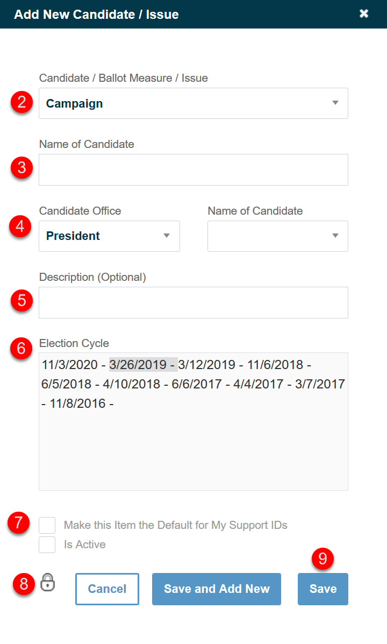The width and height of the screenshot is (387, 644).
Task: Check the Is Active checkbox
Action: (47, 544)
